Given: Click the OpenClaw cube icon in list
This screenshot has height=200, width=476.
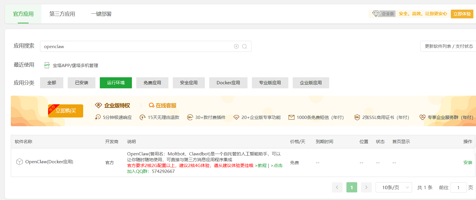Looking at the screenshot, I should [x=20, y=162].
